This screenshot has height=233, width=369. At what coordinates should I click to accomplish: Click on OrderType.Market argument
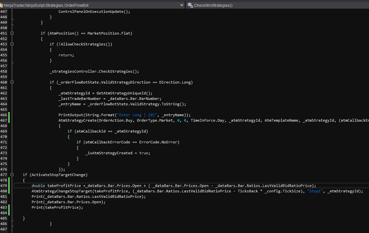coord(155,120)
